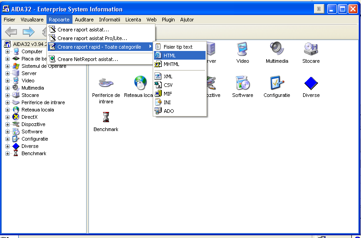Open the Fisier menu
Screen dimensions: 361x238
10,20
